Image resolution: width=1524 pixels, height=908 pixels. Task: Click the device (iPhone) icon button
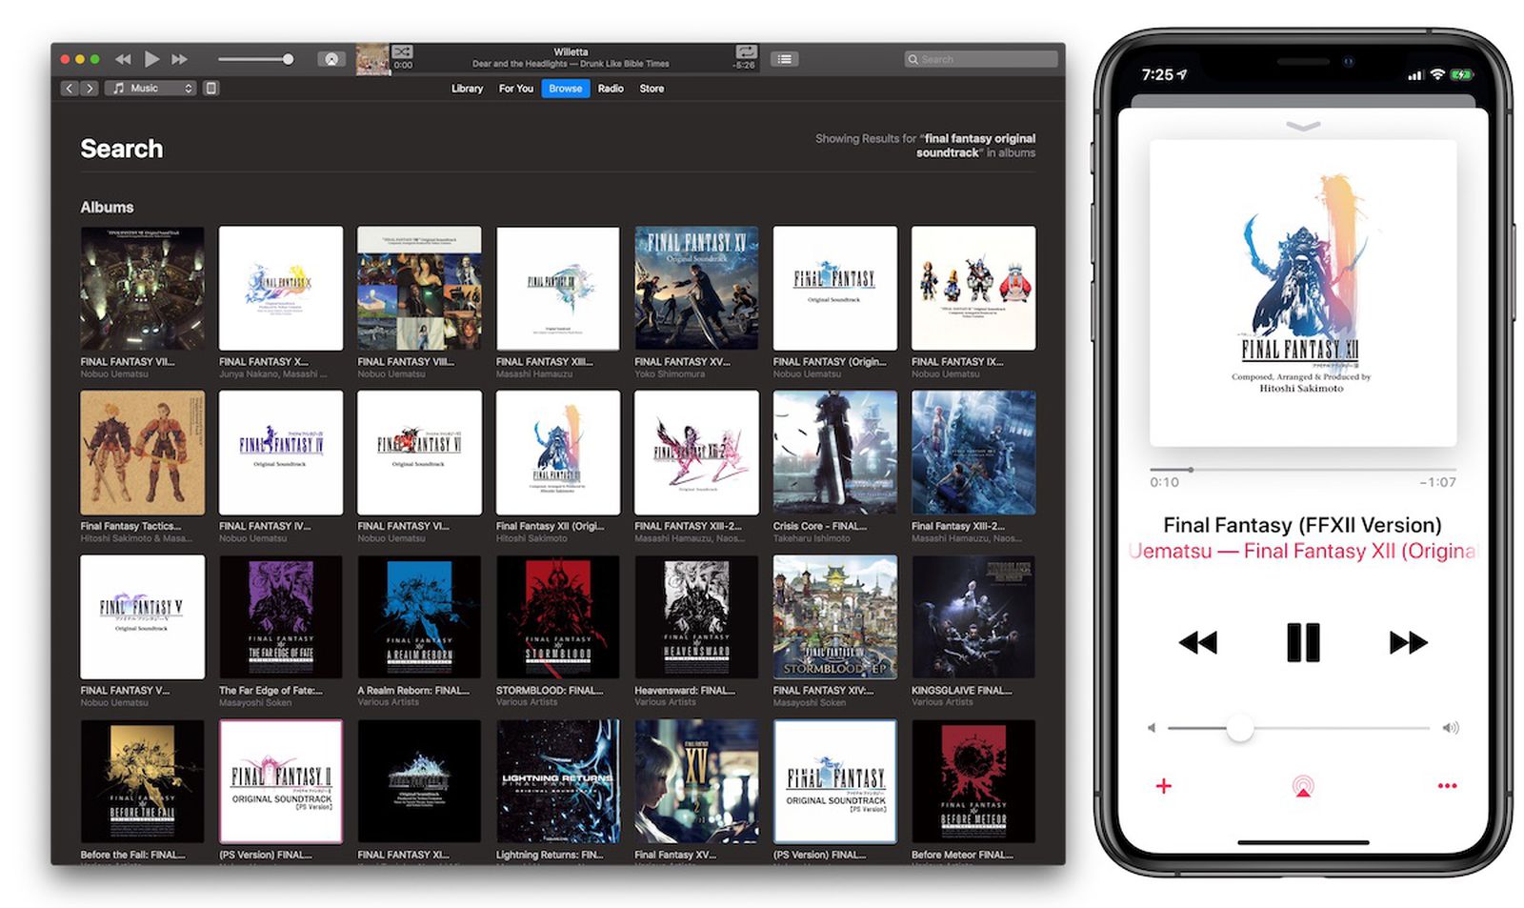point(211,88)
